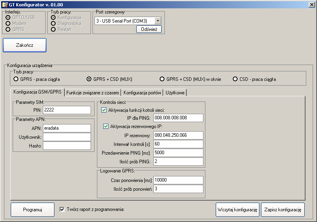Image resolution: width=317 pixels, height=222 pixels.
Task: Click the Przedawnienie PING field
Action: coord(178,153)
